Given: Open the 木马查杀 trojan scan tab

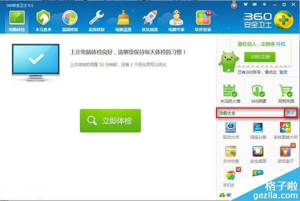Looking at the screenshot, I should click(x=43, y=21).
